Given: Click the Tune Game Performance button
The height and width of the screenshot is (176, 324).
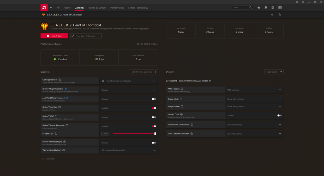Looking at the screenshot, I should 86,36.
